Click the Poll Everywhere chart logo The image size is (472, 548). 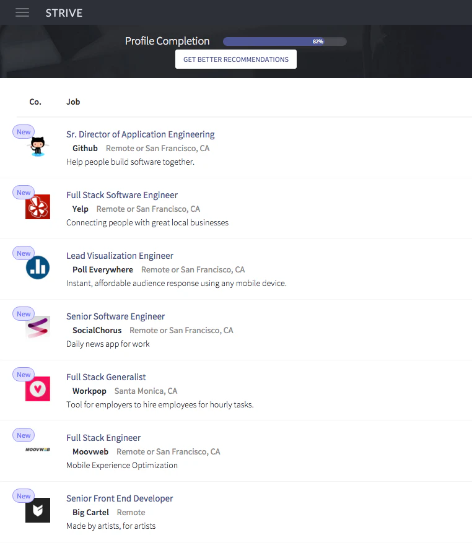click(38, 267)
